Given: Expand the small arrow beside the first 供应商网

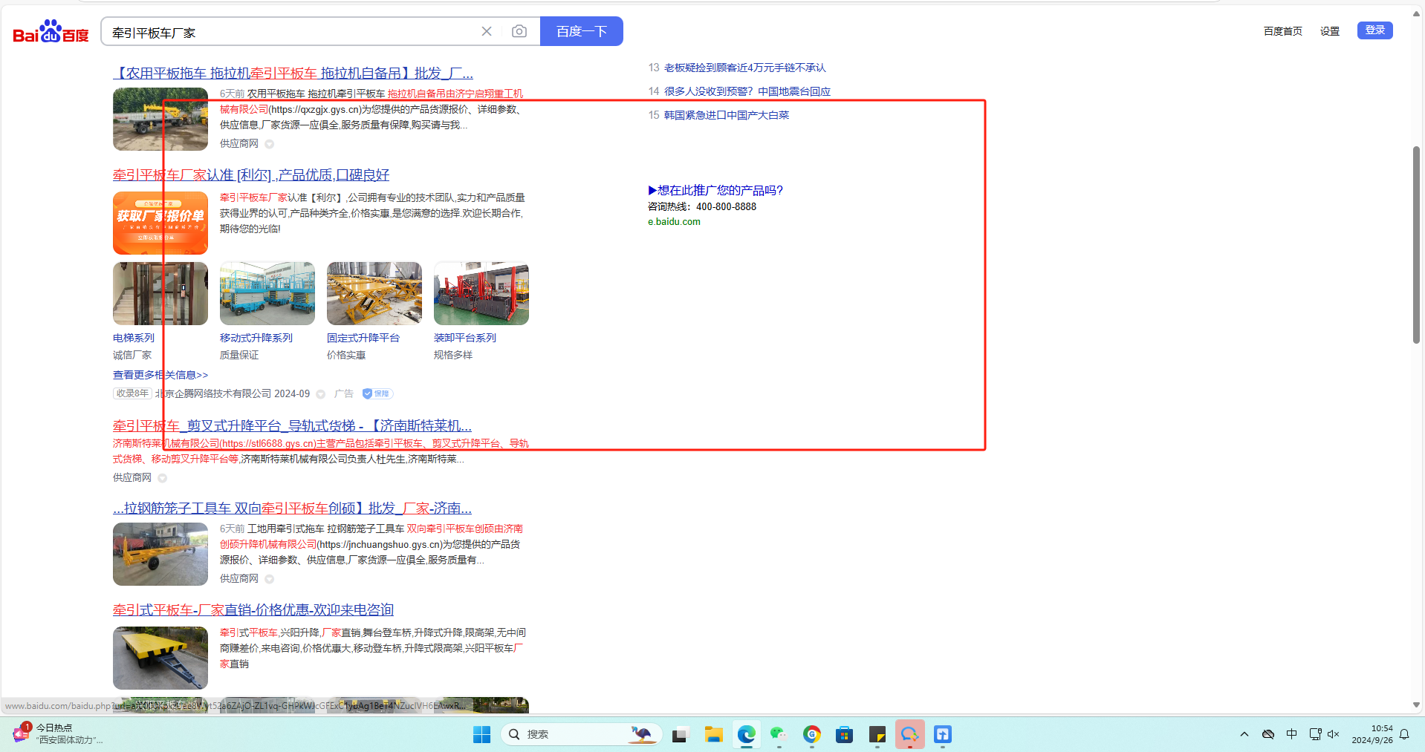Looking at the screenshot, I should (270, 144).
